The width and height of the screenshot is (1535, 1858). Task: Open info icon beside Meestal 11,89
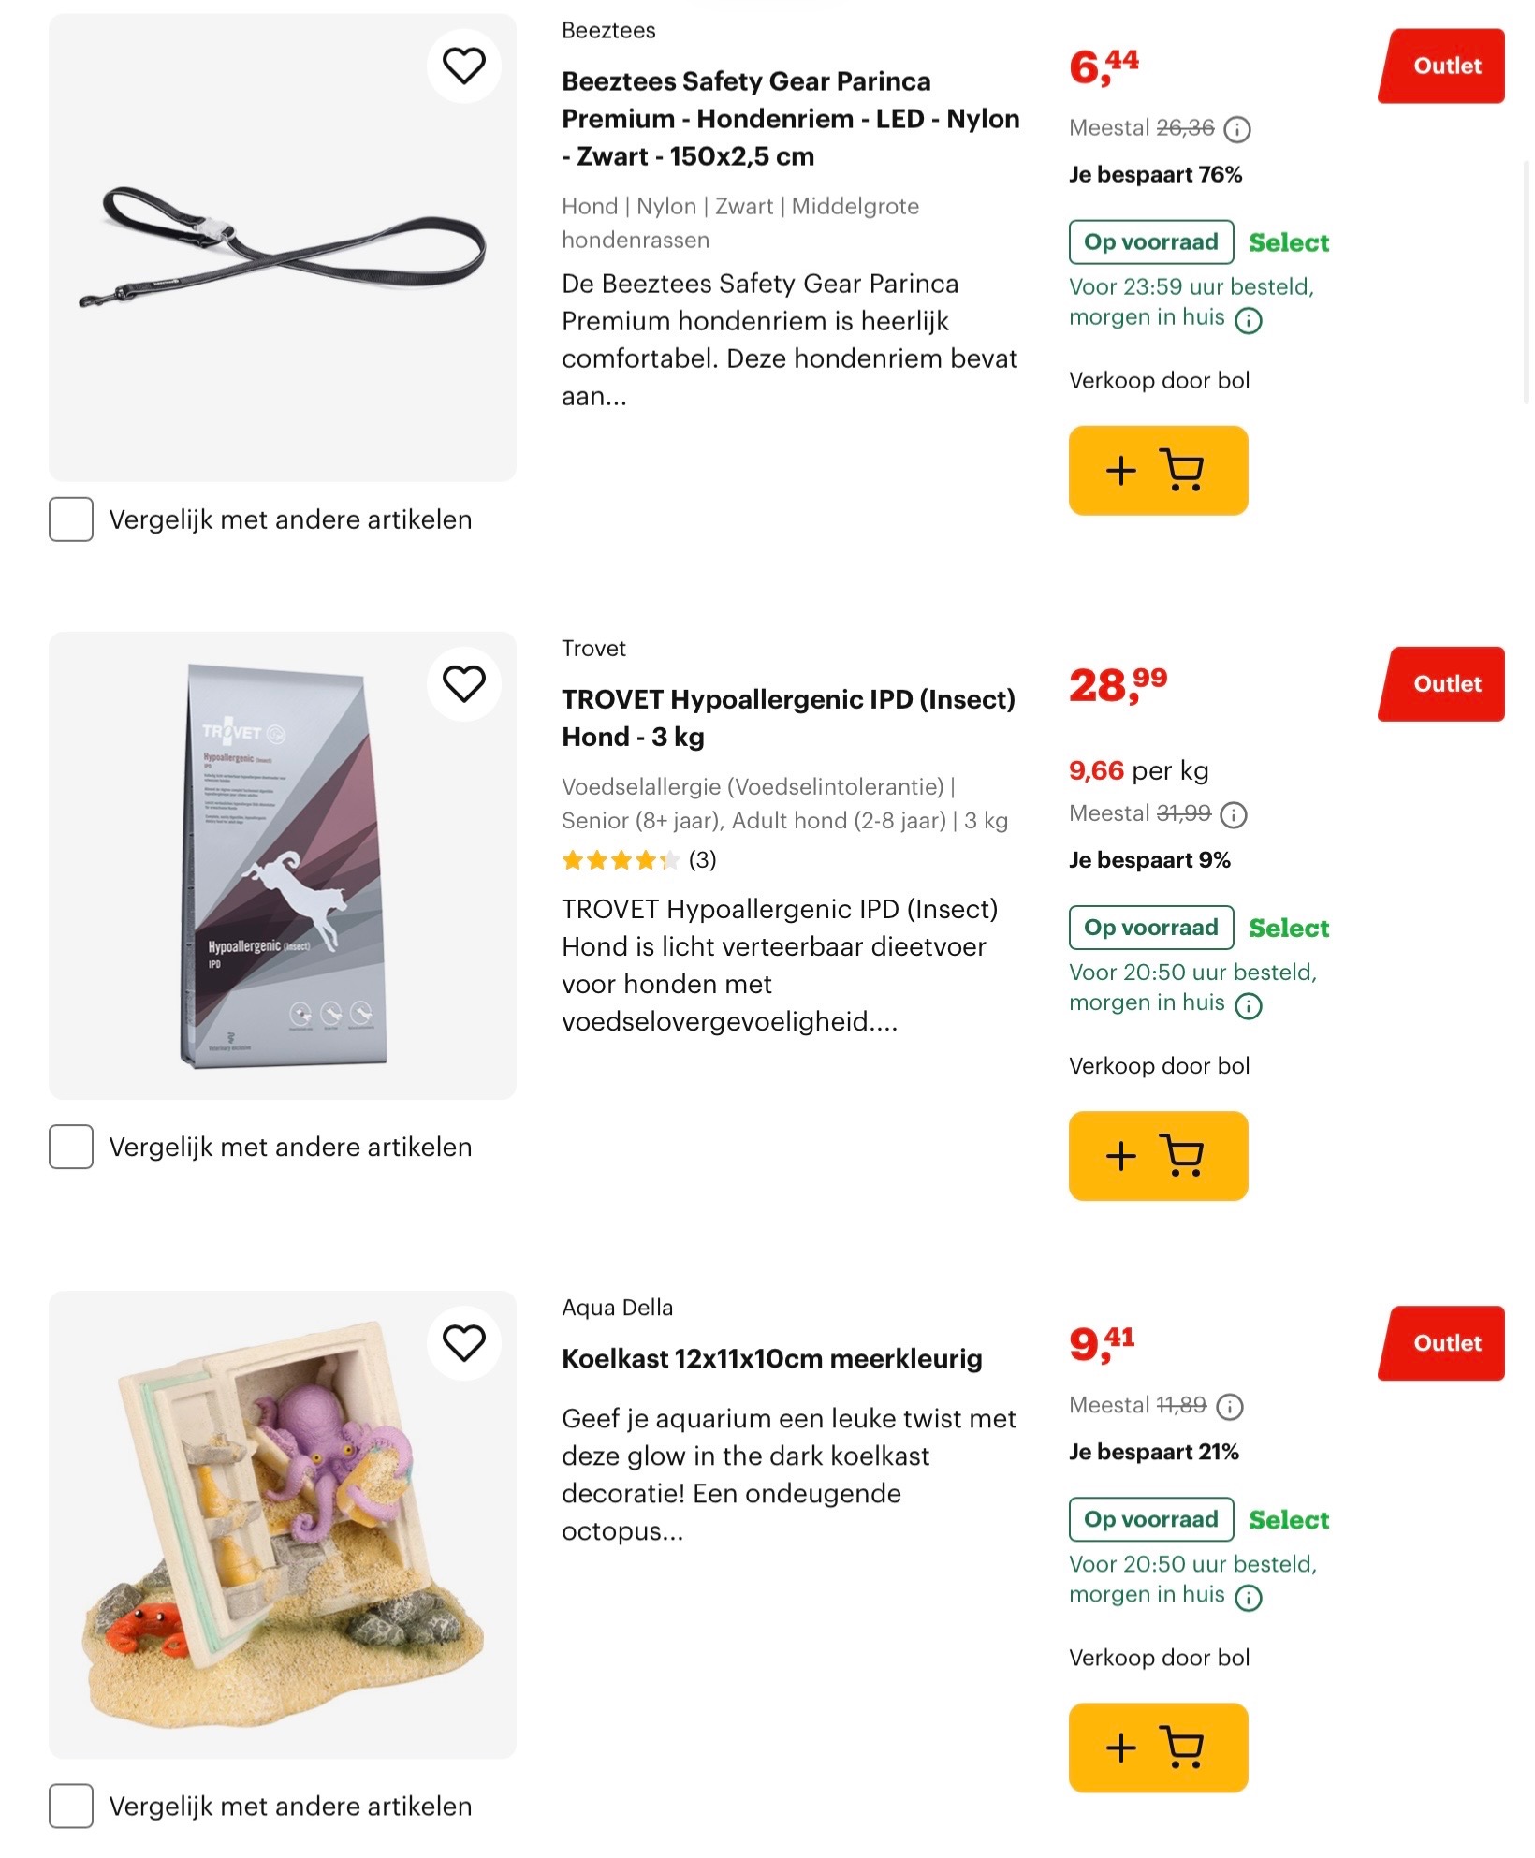[x=1230, y=1407]
